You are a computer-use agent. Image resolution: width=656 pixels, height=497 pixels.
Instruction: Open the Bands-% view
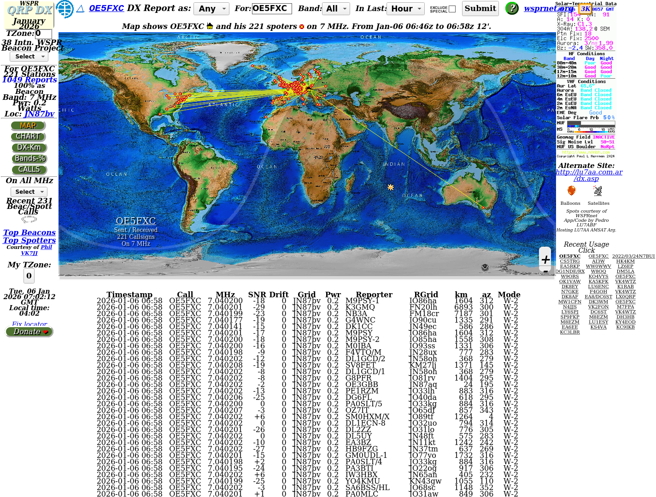pos(29,159)
